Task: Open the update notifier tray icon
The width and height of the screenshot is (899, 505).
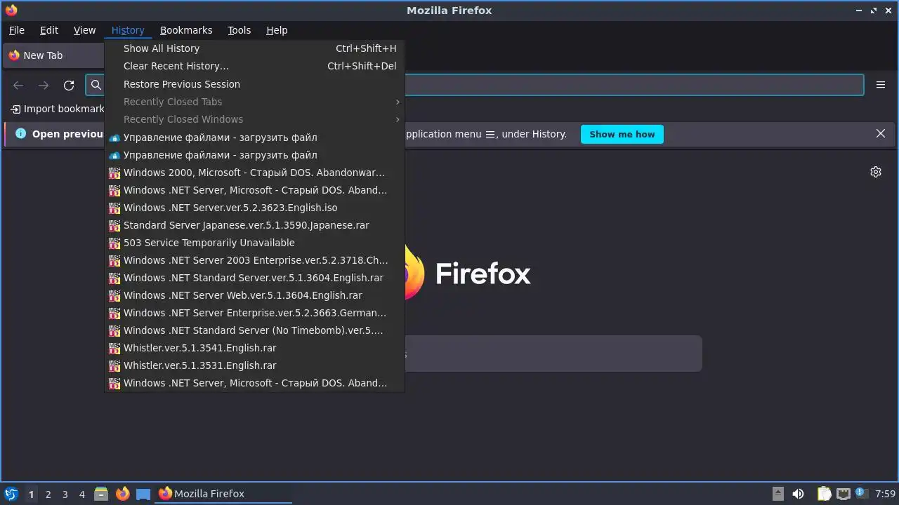Action: (861, 493)
